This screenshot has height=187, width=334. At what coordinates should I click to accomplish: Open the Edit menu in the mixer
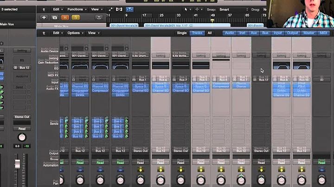tap(58, 33)
